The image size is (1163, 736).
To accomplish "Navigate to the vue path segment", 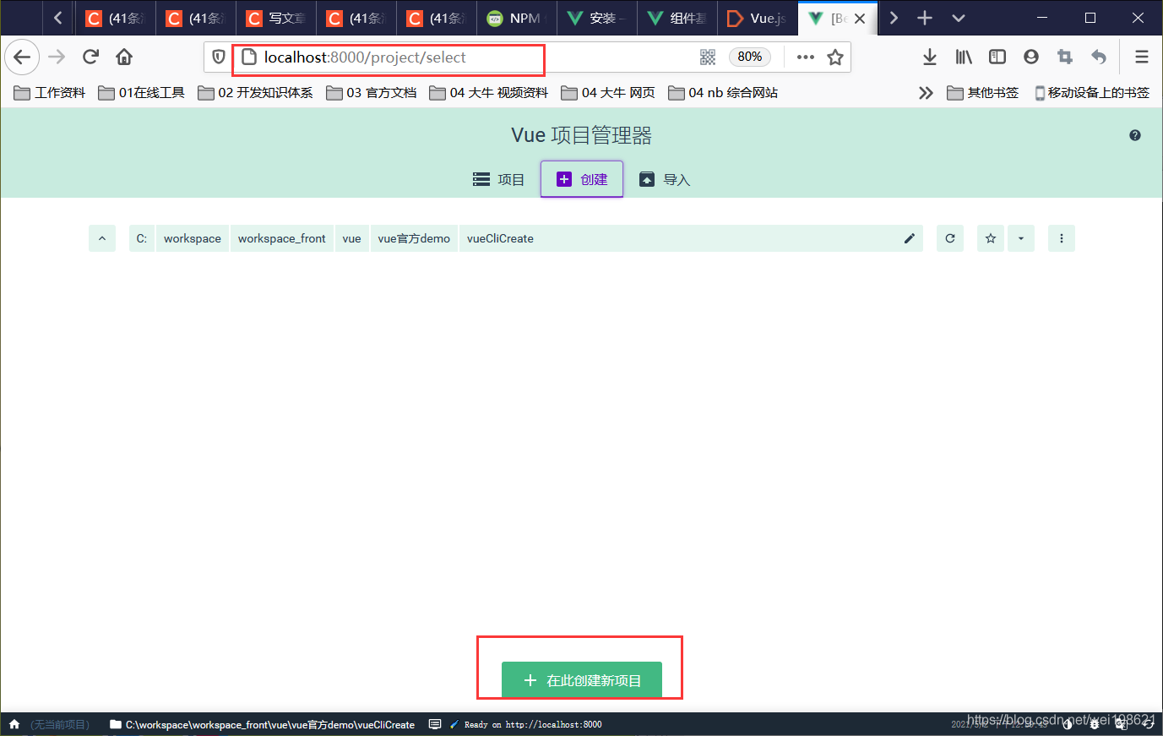I will (x=352, y=238).
